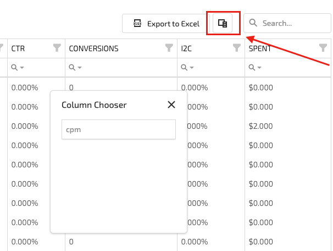The height and width of the screenshot is (251, 333).
Task: Select the $2.000 spent cell
Action: [x=261, y=126]
